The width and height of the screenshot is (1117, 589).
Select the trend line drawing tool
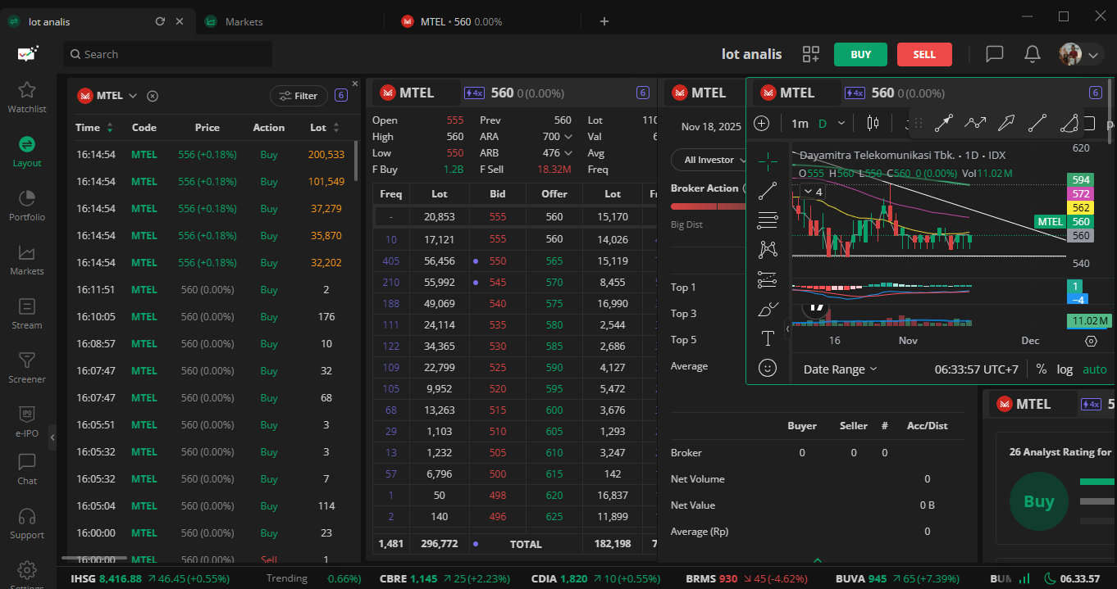tap(768, 192)
